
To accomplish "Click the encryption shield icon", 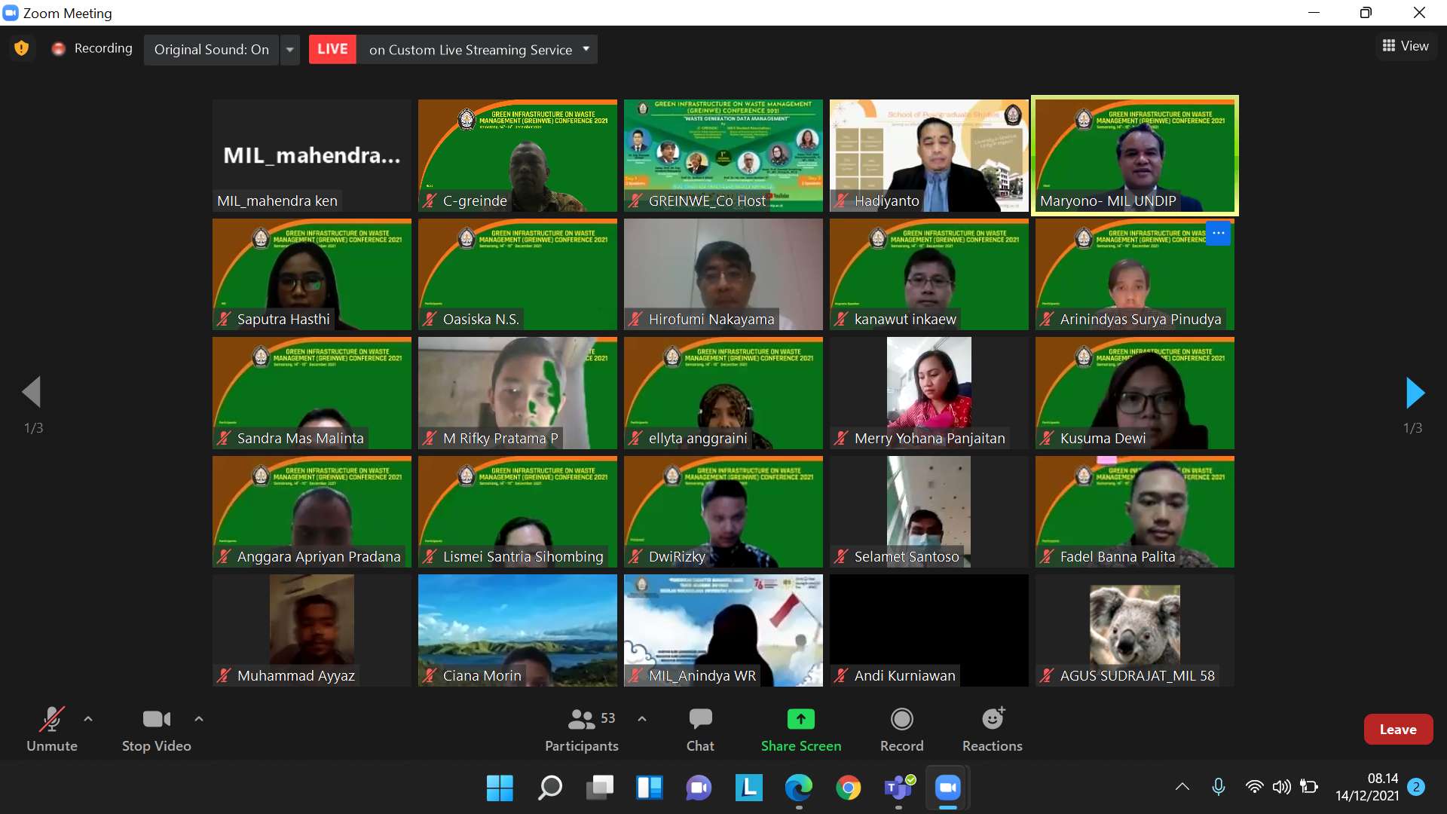I will pyautogui.click(x=22, y=48).
